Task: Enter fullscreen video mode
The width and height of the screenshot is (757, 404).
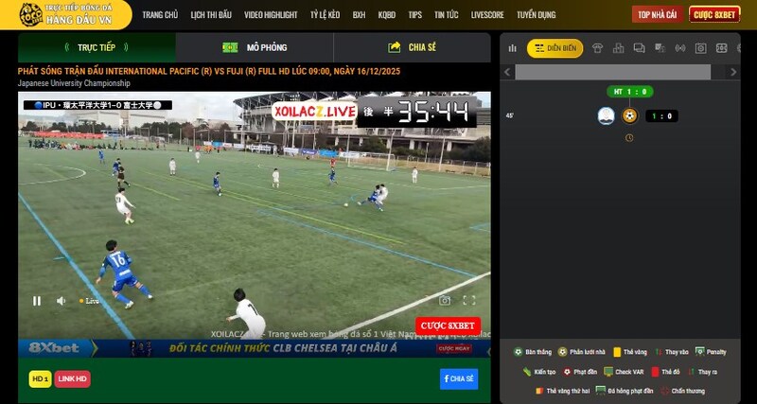Action: [468, 301]
